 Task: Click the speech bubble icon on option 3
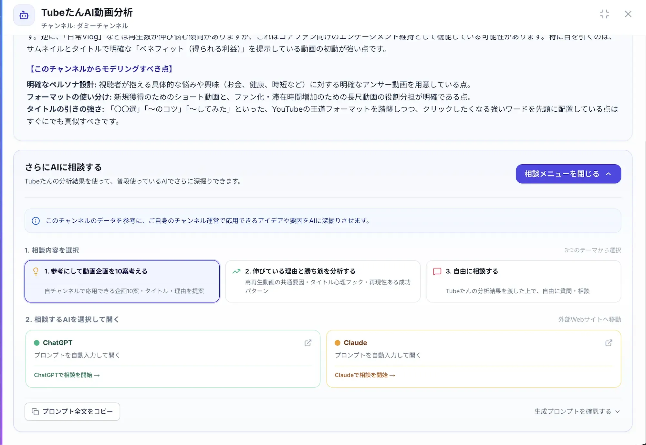tap(437, 271)
